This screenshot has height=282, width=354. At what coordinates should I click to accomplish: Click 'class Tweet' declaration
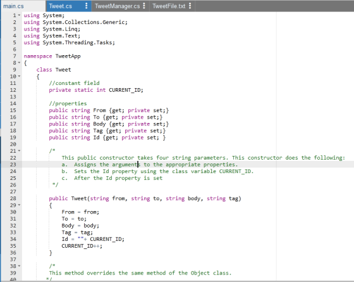pos(54,70)
